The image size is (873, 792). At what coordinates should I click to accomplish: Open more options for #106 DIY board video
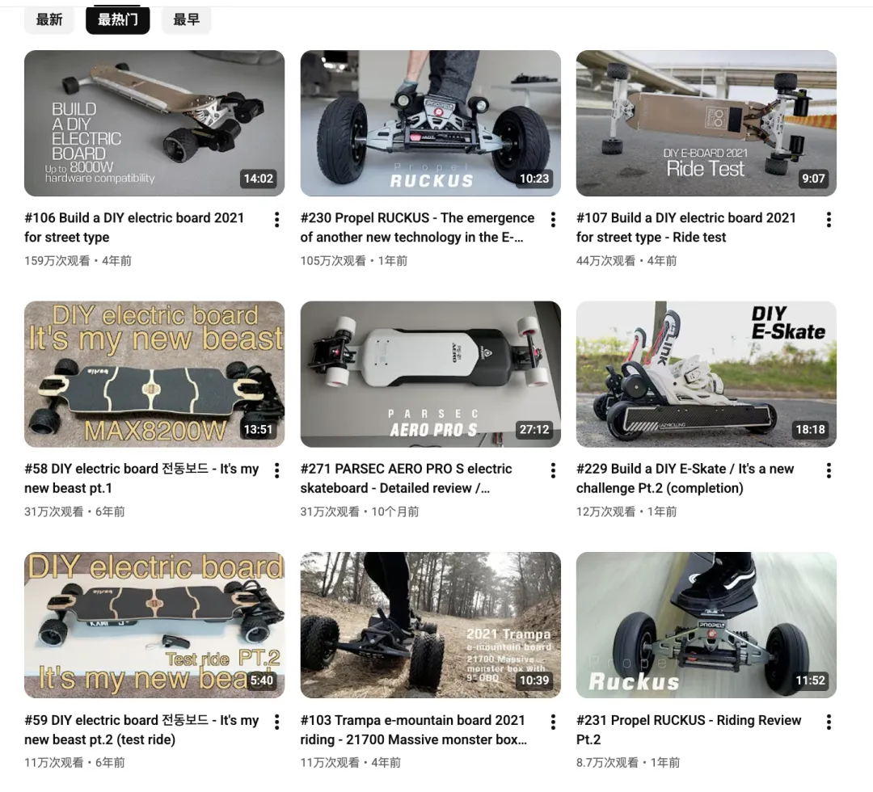click(276, 220)
